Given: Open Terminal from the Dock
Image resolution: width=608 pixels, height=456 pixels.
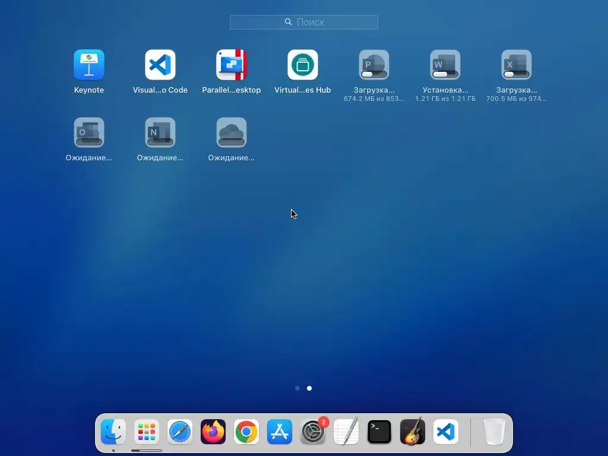Looking at the screenshot, I should (379, 432).
